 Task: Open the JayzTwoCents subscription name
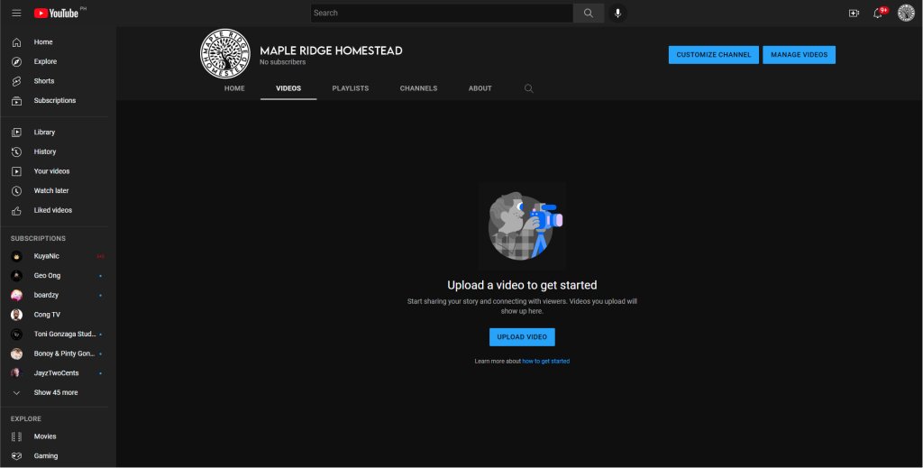click(56, 373)
